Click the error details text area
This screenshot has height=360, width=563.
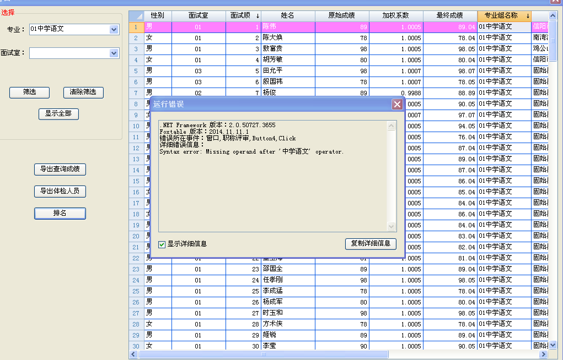[x=273, y=176]
